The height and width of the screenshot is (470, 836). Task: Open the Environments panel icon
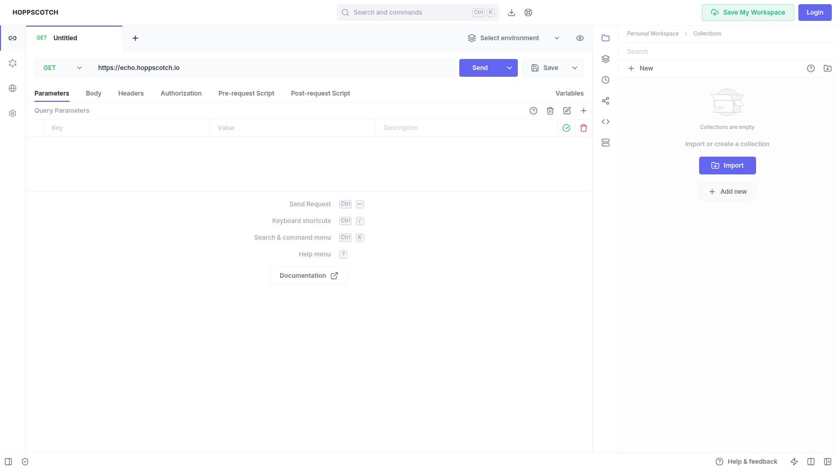605,58
